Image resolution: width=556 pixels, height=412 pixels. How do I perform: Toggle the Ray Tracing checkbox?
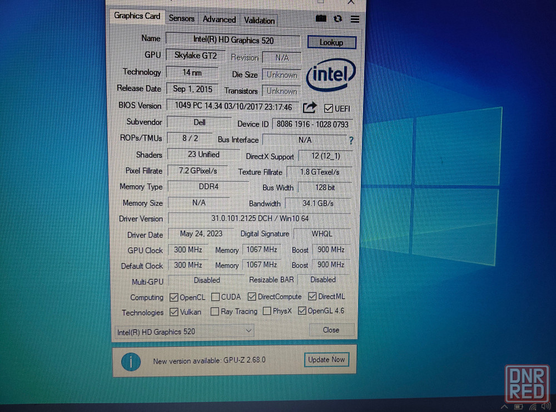[215, 311]
